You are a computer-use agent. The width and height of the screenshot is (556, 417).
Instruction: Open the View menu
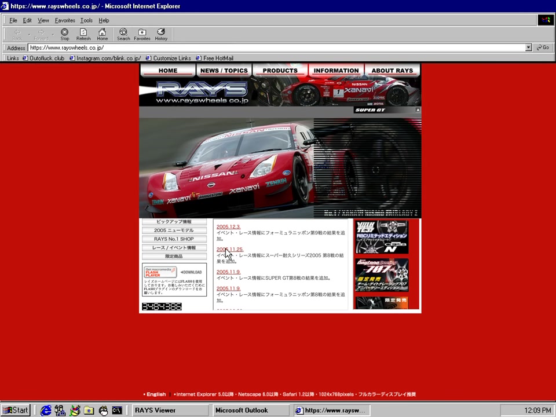[43, 20]
